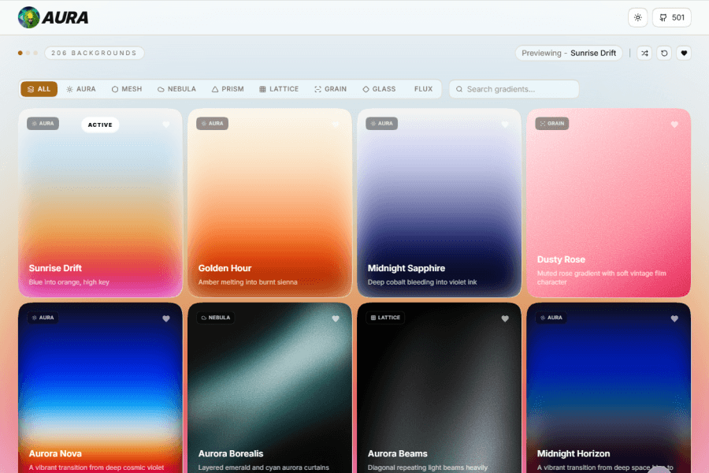
Task: Open the Aurora Borealis gradient card
Action: [x=270, y=388]
